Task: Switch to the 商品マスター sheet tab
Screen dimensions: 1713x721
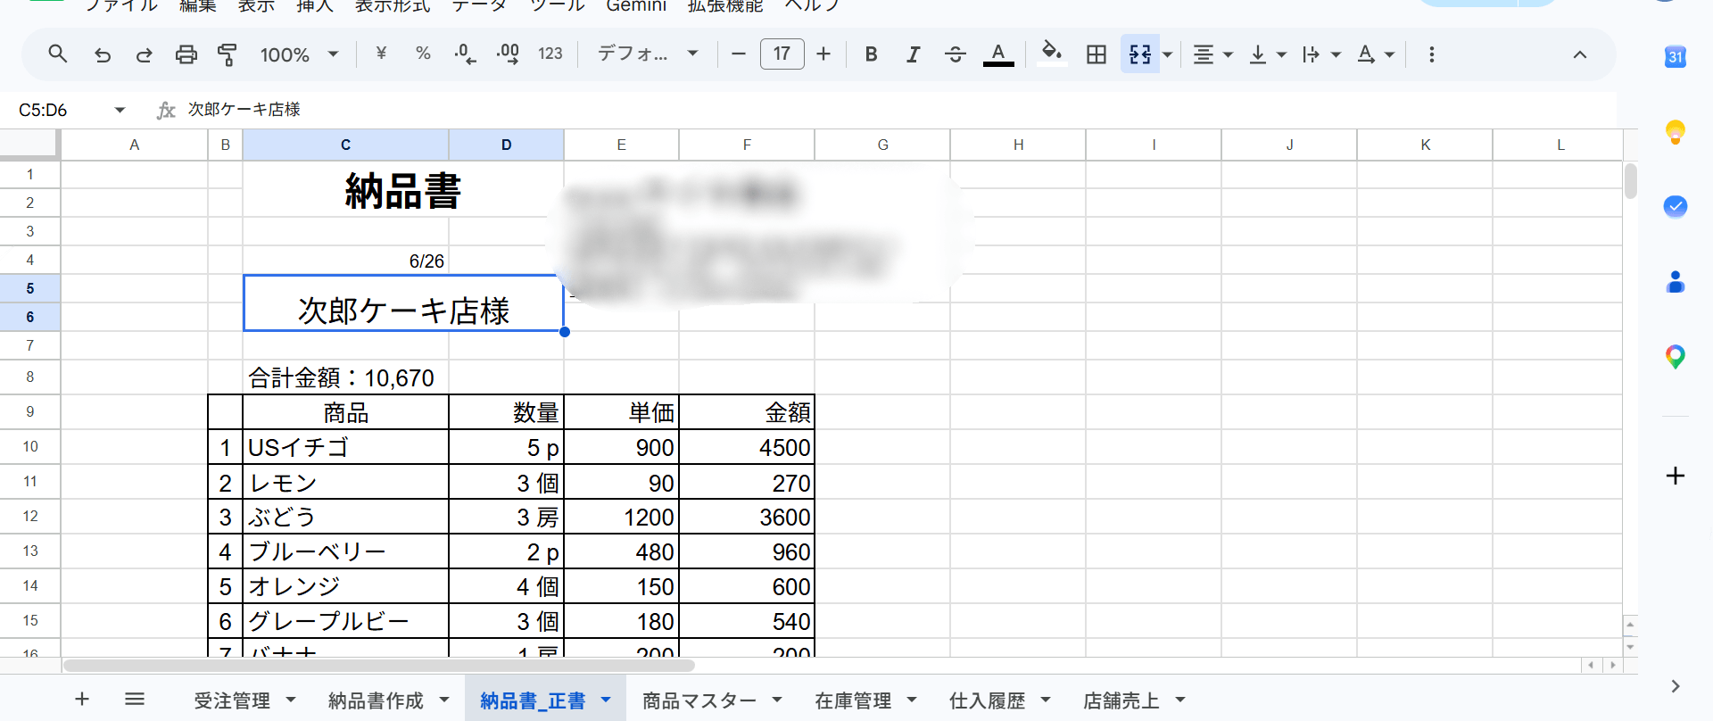Action: click(699, 700)
